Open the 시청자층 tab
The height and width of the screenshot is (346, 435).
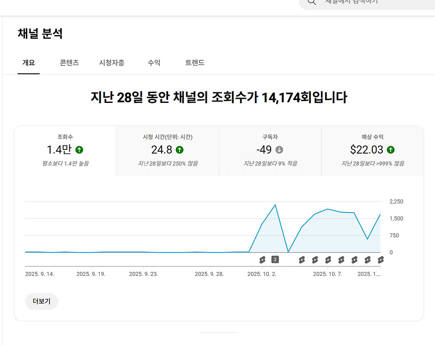[111, 63]
